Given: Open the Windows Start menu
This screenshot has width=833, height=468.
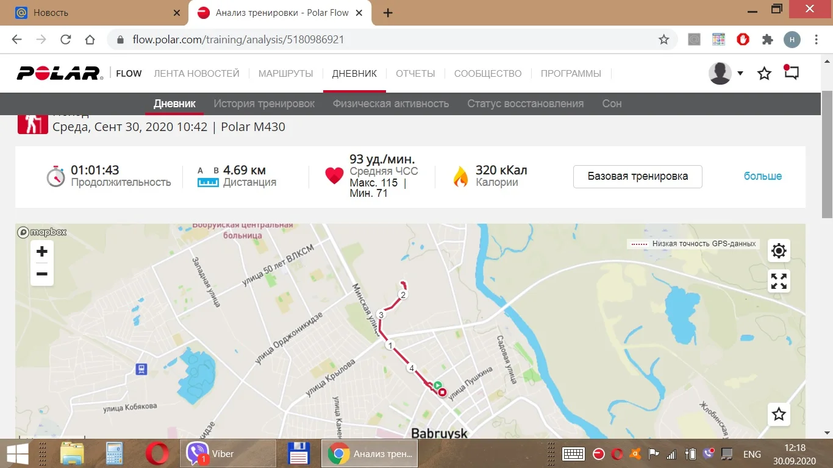Looking at the screenshot, I should (x=18, y=454).
